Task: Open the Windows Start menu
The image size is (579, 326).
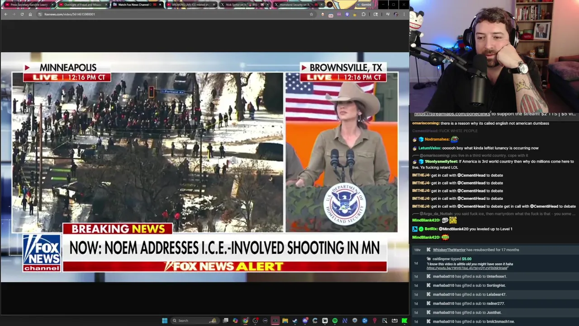Action: pyautogui.click(x=165, y=321)
